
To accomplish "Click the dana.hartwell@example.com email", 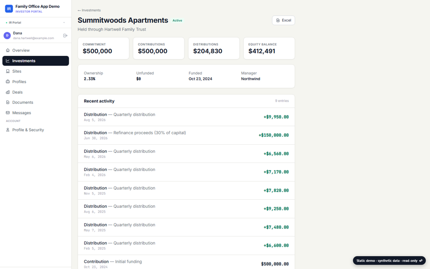I will [x=33, y=38].
